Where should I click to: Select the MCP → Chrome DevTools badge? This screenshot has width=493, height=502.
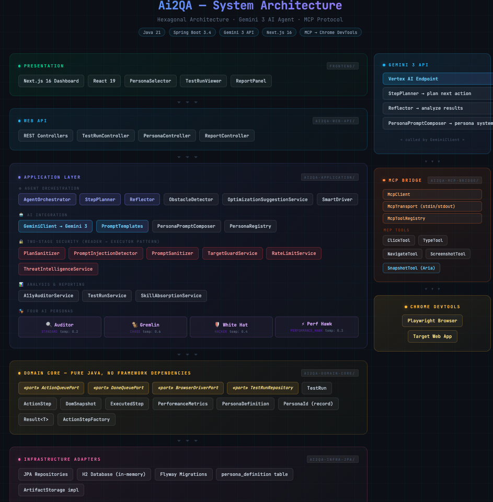330,32
